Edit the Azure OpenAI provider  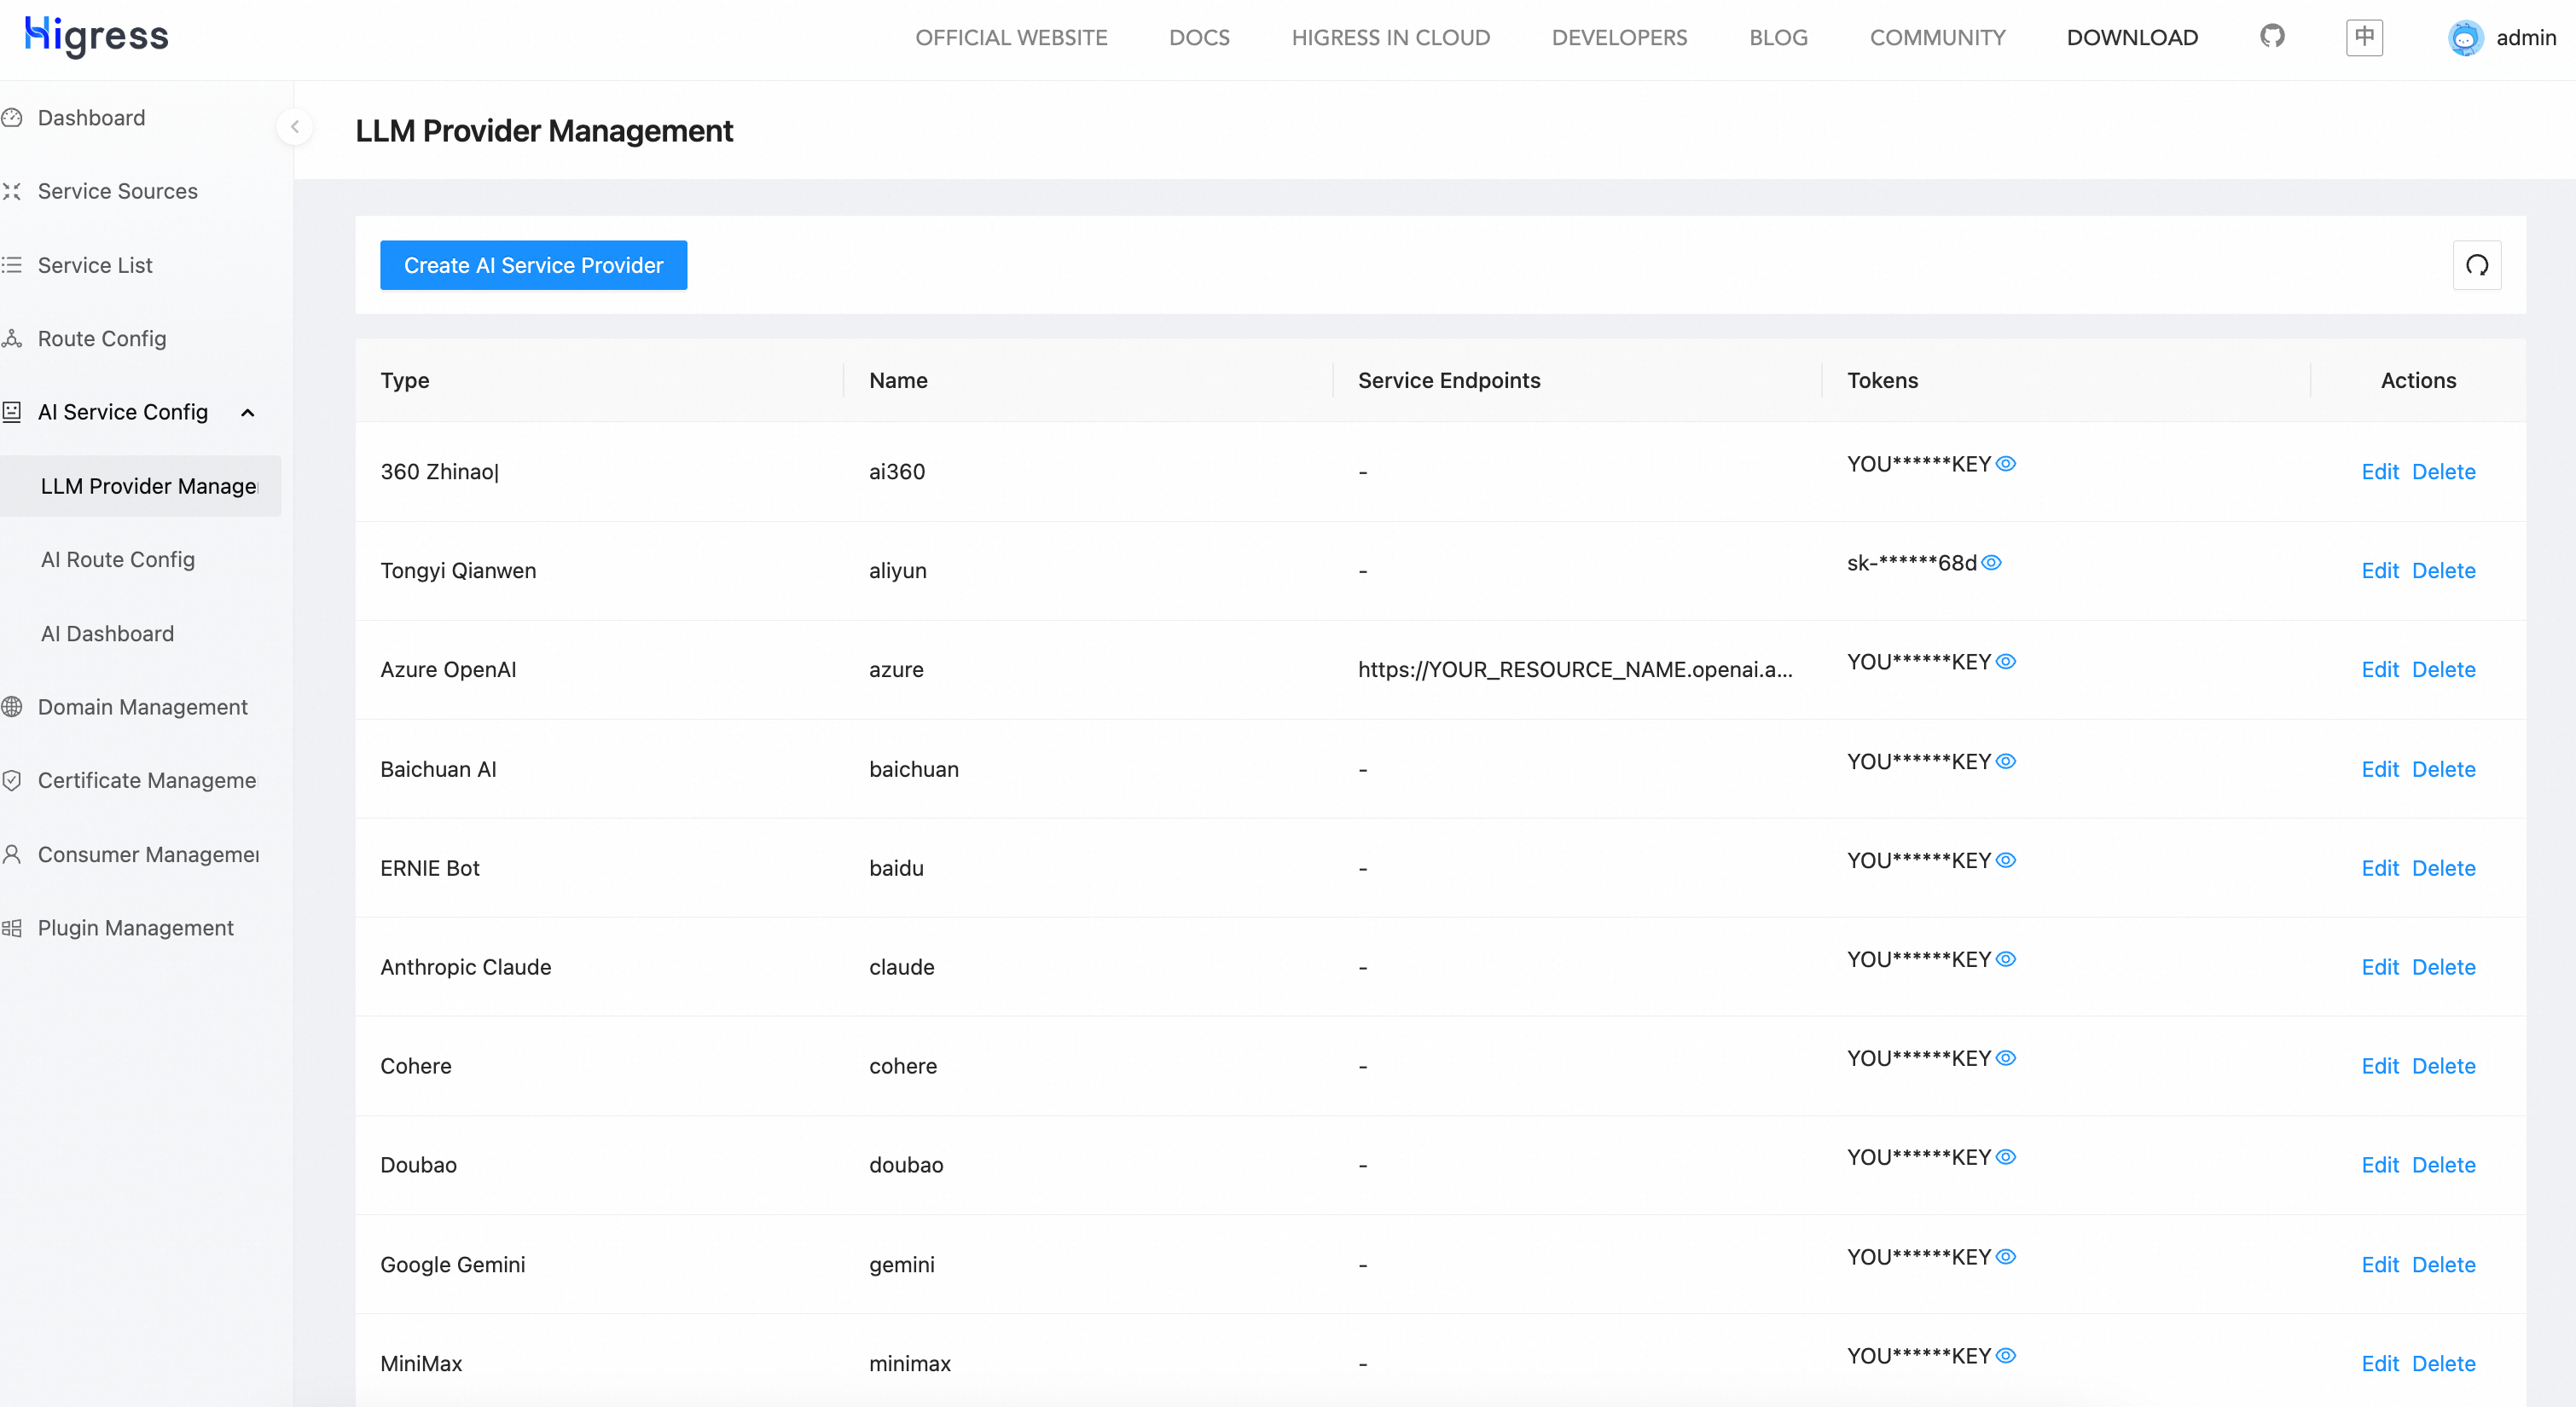pyautogui.click(x=2379, y=670)
